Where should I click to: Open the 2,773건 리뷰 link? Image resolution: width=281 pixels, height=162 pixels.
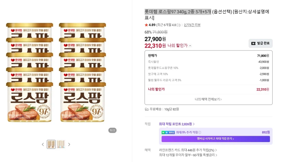click(x=192, y=25)
